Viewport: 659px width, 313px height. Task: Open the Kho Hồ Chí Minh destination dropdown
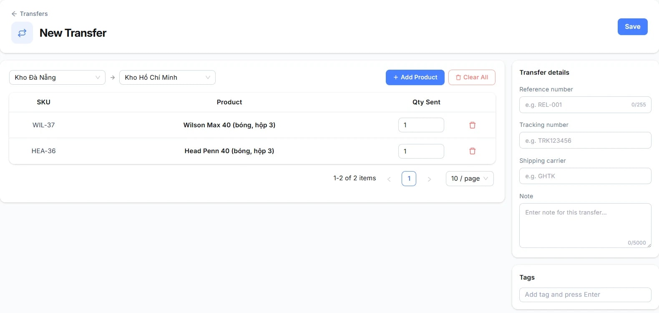tap(167, 78)
